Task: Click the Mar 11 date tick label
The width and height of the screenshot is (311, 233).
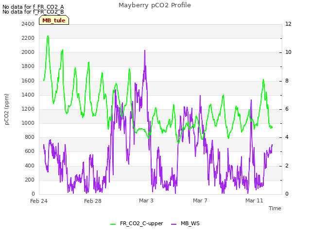Action: [x=254, y=200]
